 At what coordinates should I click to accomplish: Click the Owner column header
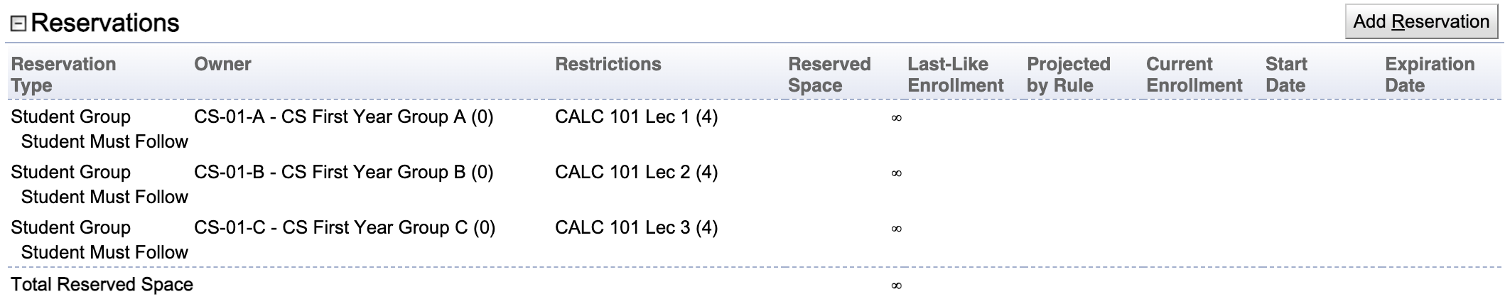[x=222, y=64]
